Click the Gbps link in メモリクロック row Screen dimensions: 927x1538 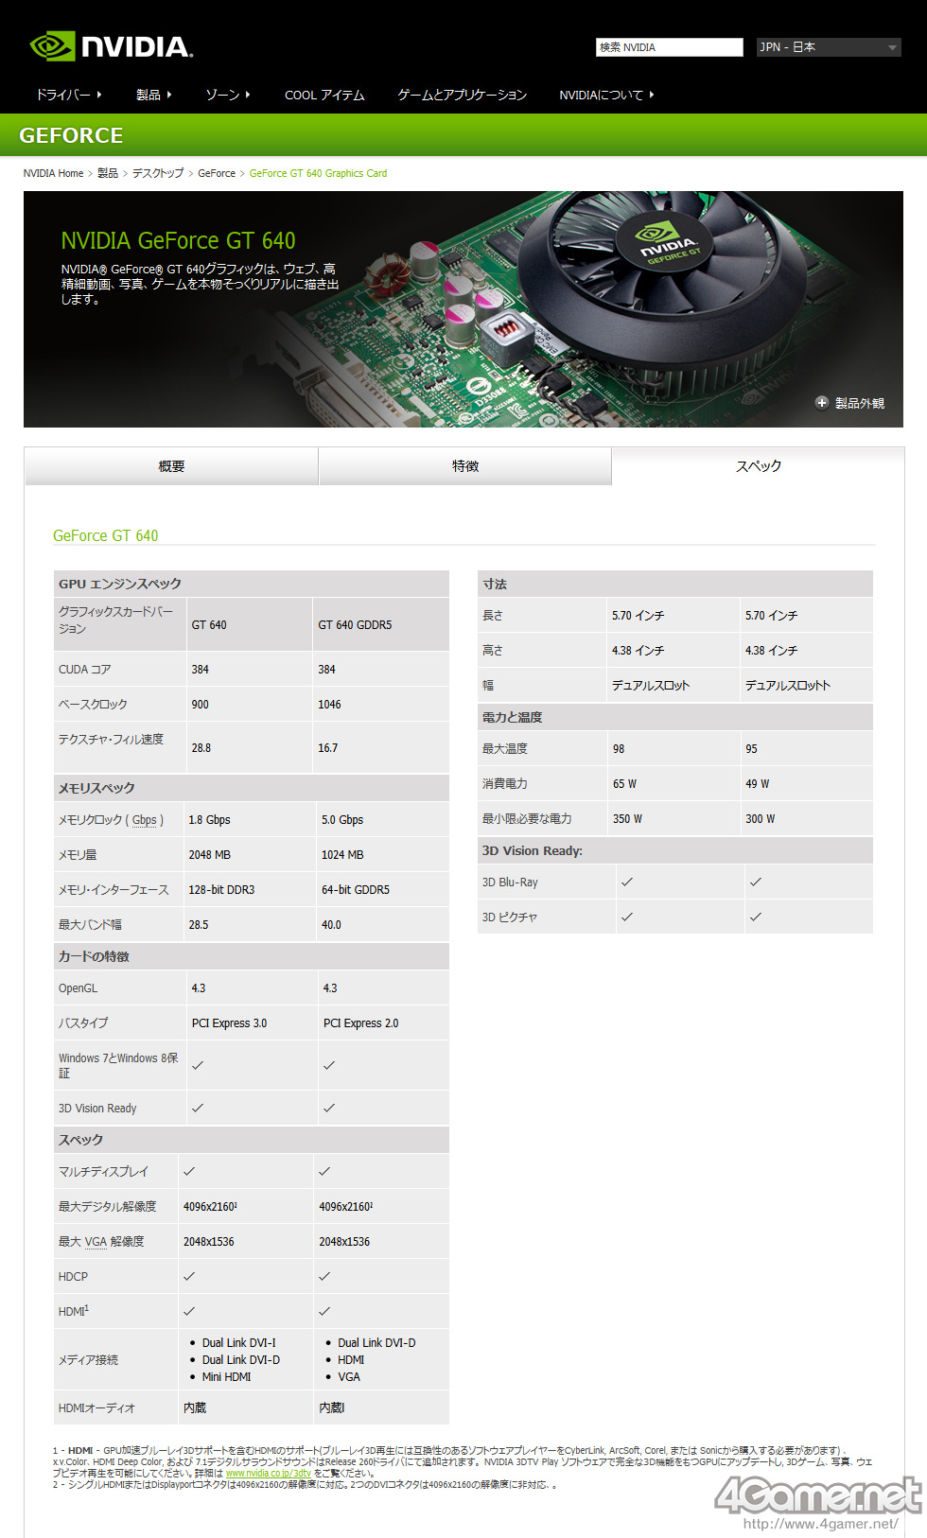(x=145, y=820)
